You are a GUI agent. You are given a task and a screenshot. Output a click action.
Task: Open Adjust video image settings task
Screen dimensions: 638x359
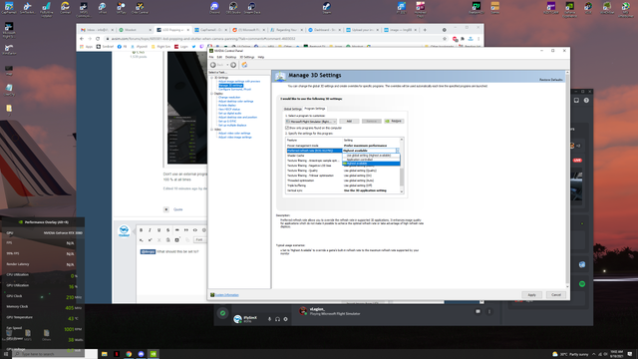[x=235, y=138]
